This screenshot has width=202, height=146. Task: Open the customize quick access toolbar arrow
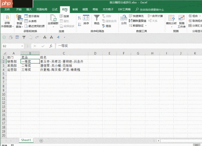click(64, 37)
